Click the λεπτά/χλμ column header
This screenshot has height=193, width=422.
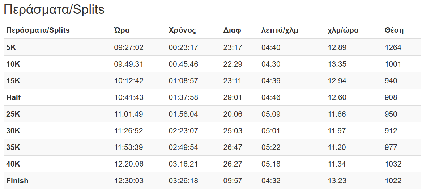[x=280, y=30]
